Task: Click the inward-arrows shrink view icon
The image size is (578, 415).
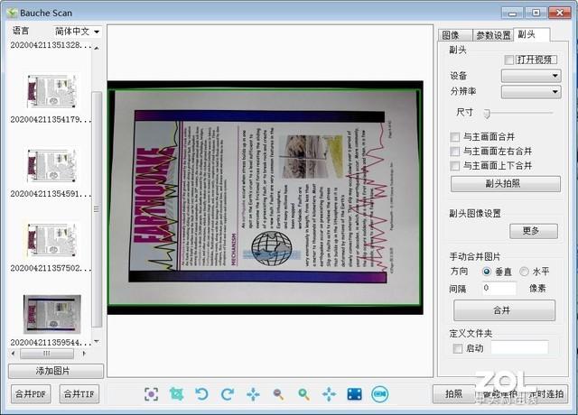Action: (253, 394)
